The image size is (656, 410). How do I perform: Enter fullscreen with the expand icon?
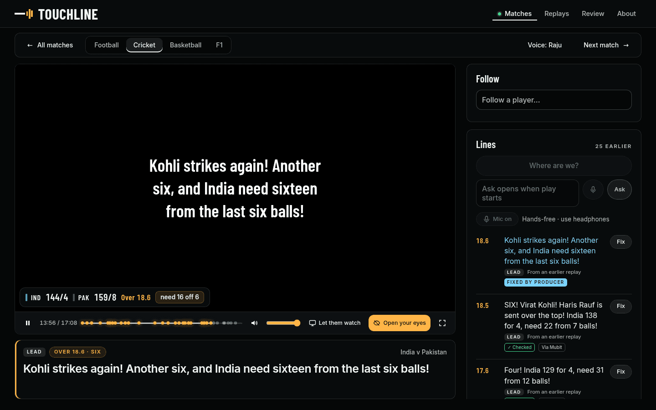pyautogui.click(x=442, y=323)
